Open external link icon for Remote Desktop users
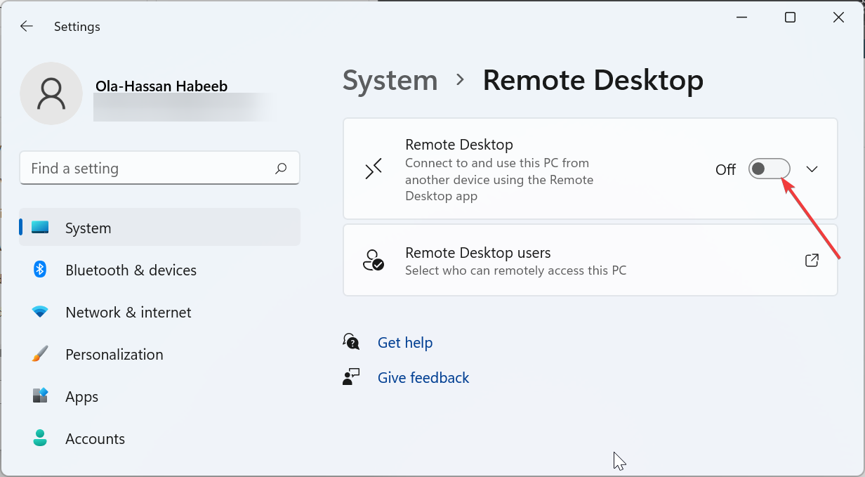865x477 pixels. coord(812,261)
